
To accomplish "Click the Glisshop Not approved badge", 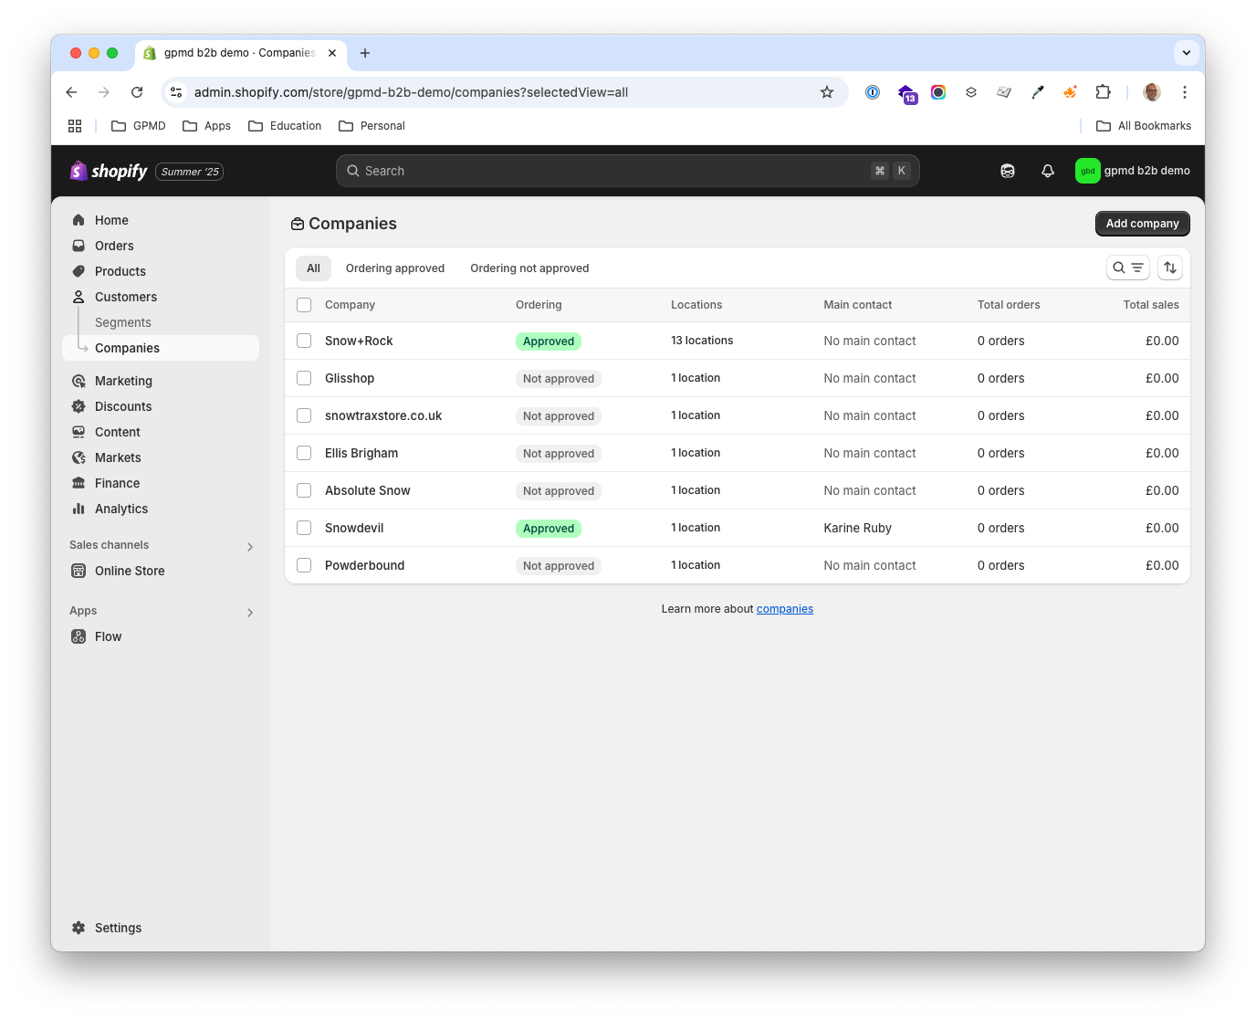I will [x=559, y=379].
